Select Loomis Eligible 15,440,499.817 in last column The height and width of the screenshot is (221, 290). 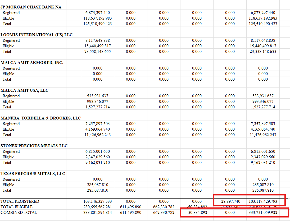coord(263,46)
